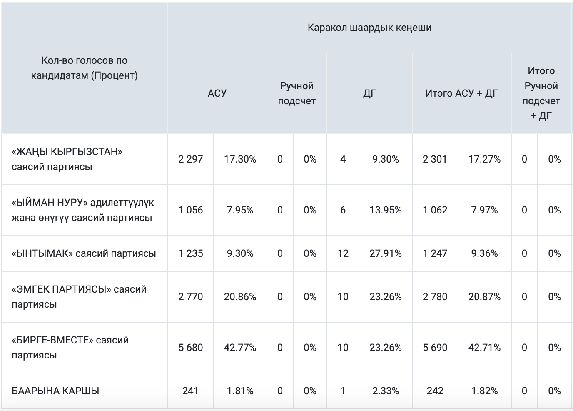Select the АСУ column header
The image size is (573, 411).
(217, 93)
